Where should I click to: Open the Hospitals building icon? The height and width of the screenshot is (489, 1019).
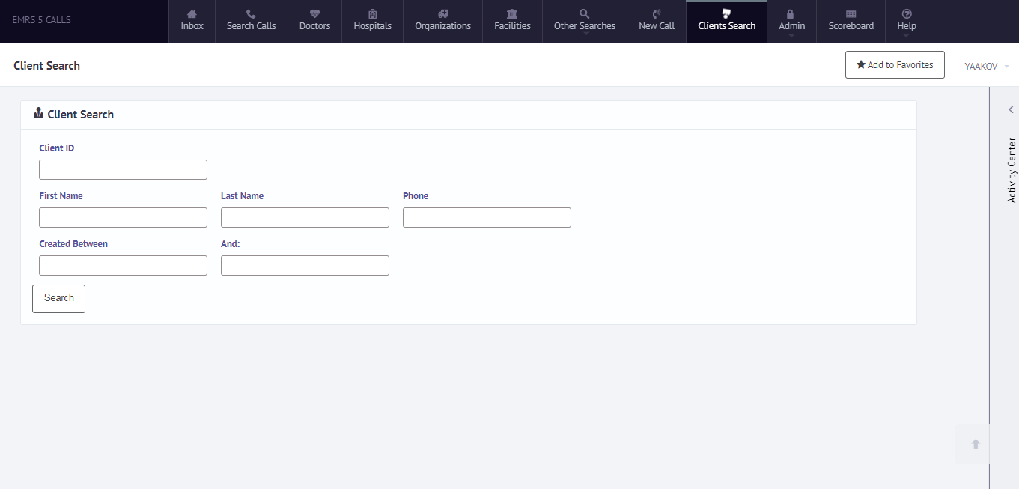[372, 14]
